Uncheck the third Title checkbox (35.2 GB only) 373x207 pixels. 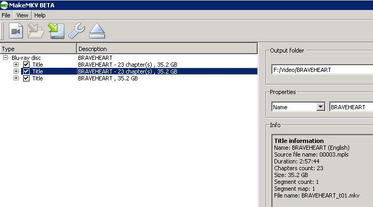point(26,78)
